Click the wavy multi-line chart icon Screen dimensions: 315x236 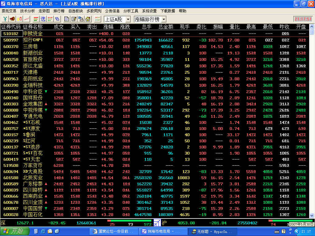click(x=98, y=19)
